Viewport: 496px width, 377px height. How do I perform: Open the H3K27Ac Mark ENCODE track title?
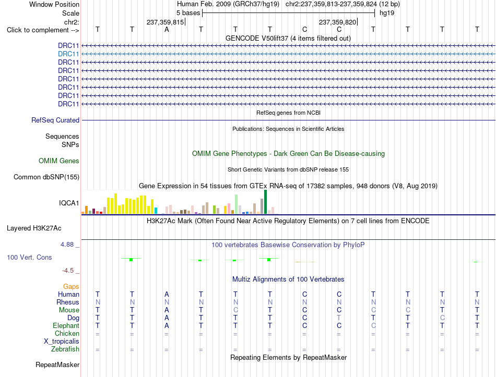click(288, 221)
